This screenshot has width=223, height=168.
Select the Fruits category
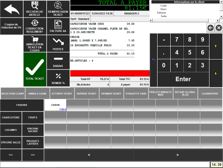33,118
